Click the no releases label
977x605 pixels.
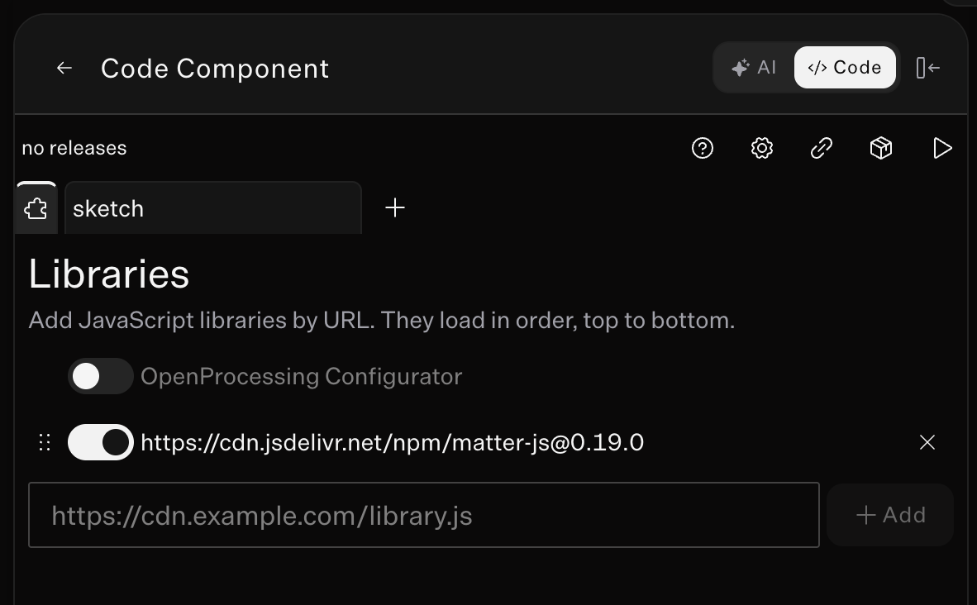pyautogui.click(x=74, y=148)
